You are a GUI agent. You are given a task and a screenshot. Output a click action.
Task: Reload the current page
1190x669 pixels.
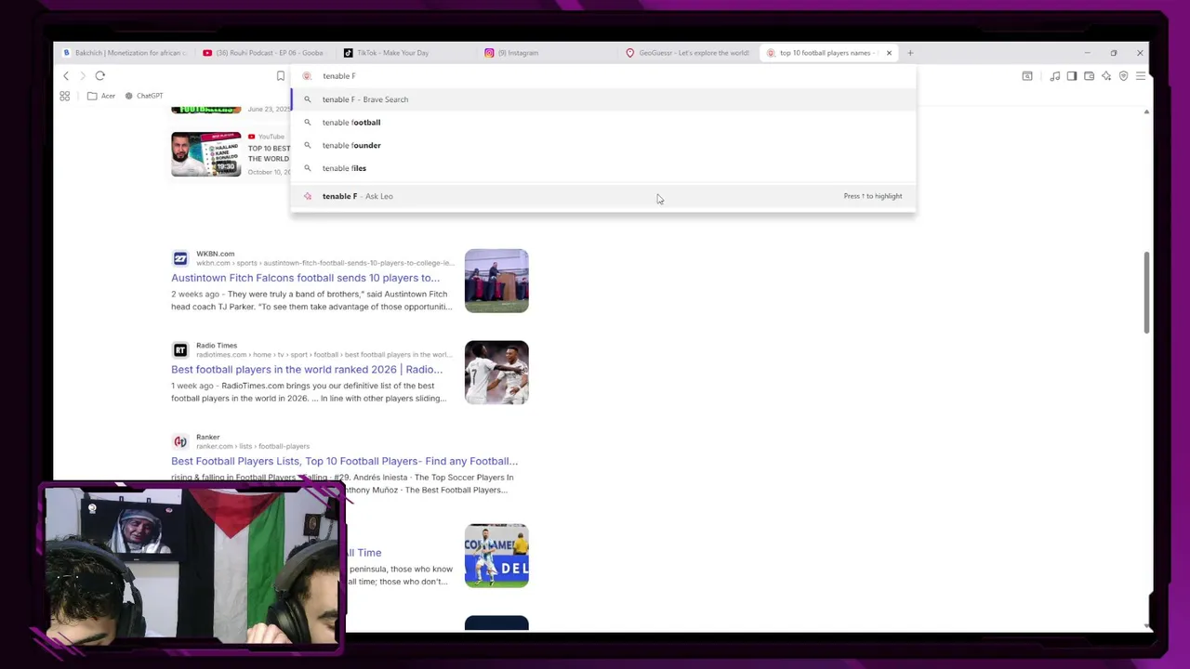coord(100,76)
